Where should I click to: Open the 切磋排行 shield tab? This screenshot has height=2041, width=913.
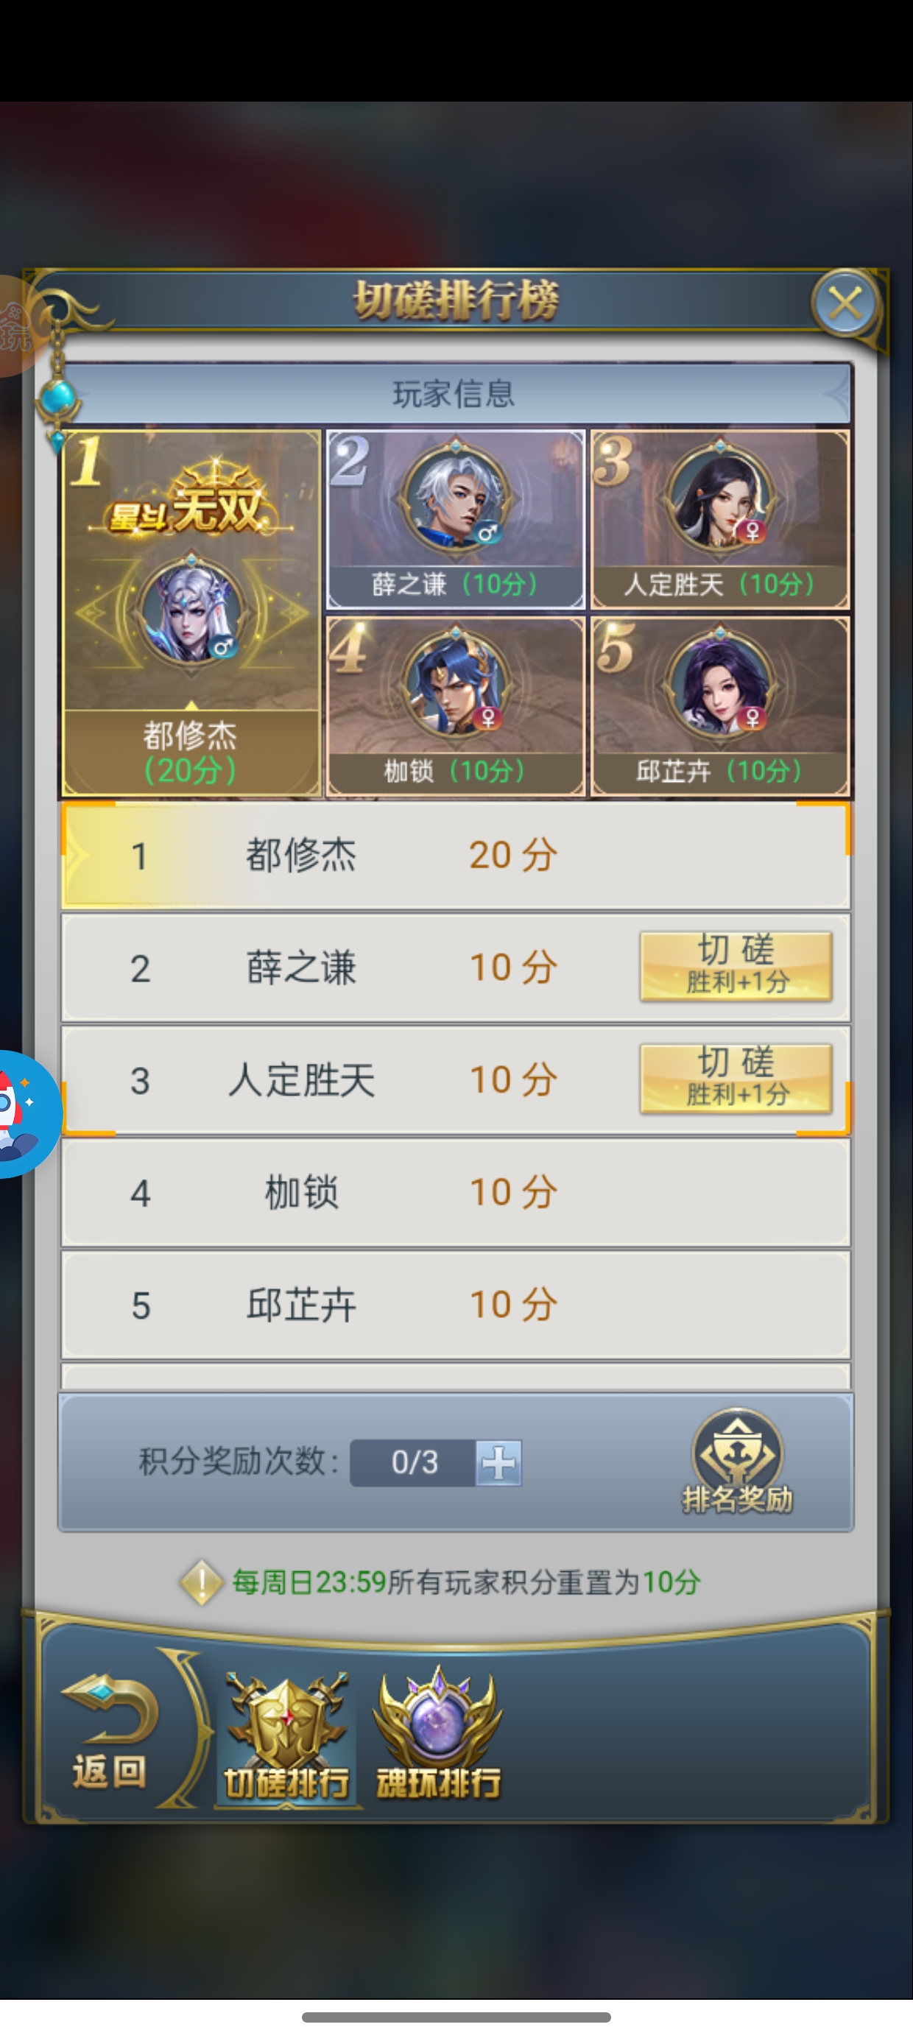point(287,1735)
